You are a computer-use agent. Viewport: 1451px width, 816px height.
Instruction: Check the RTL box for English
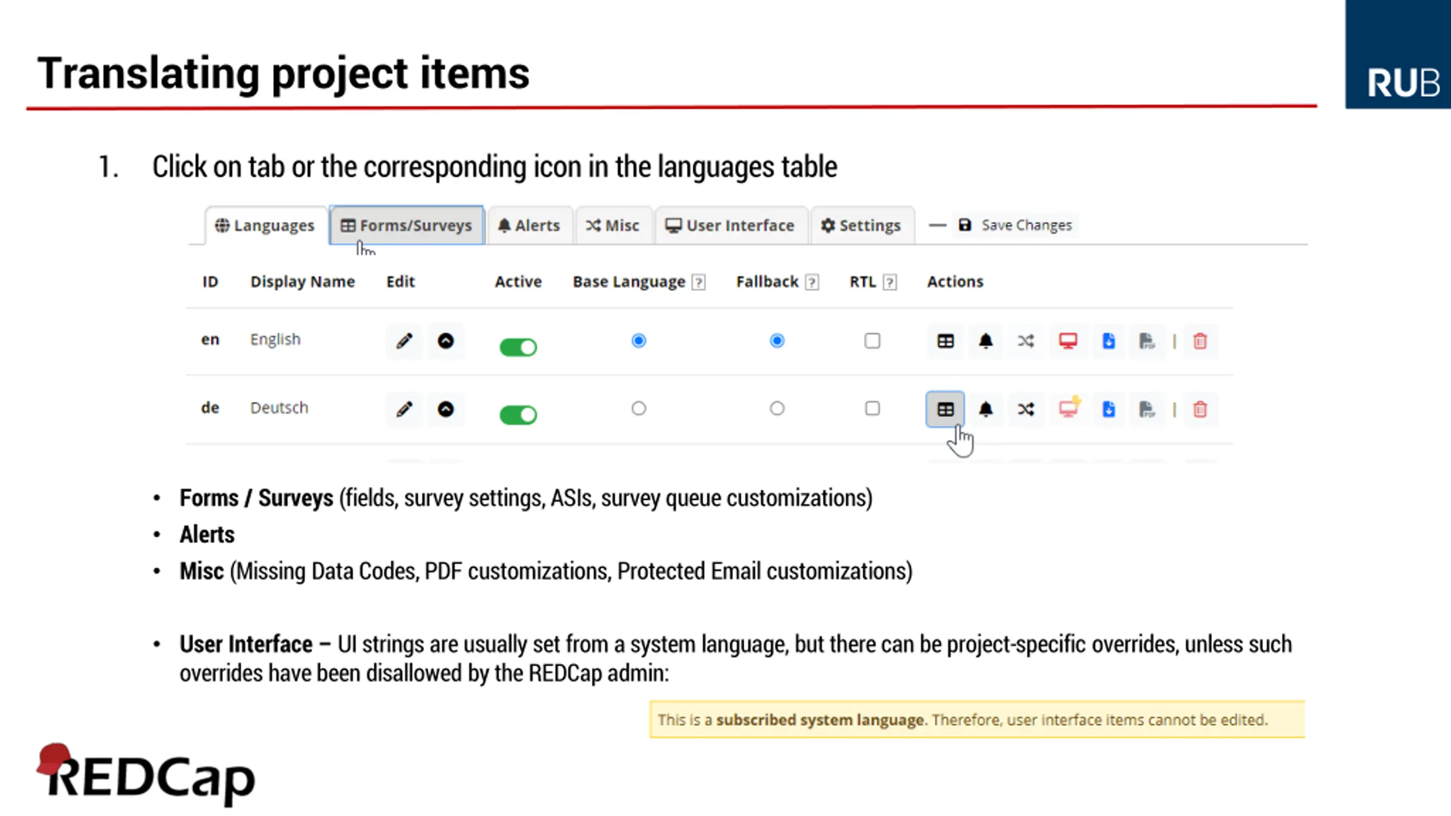click(x=872, y=341)
